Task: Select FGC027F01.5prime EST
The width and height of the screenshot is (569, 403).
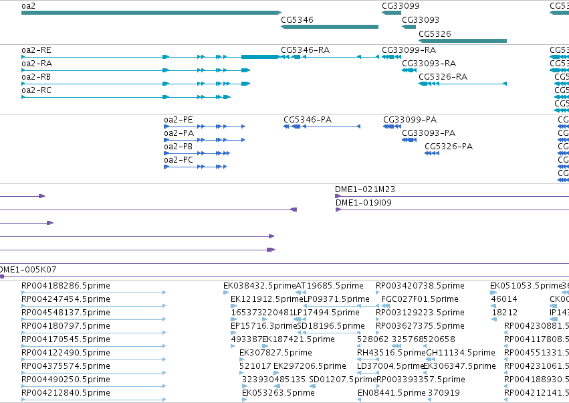Action: pos(386,306)
